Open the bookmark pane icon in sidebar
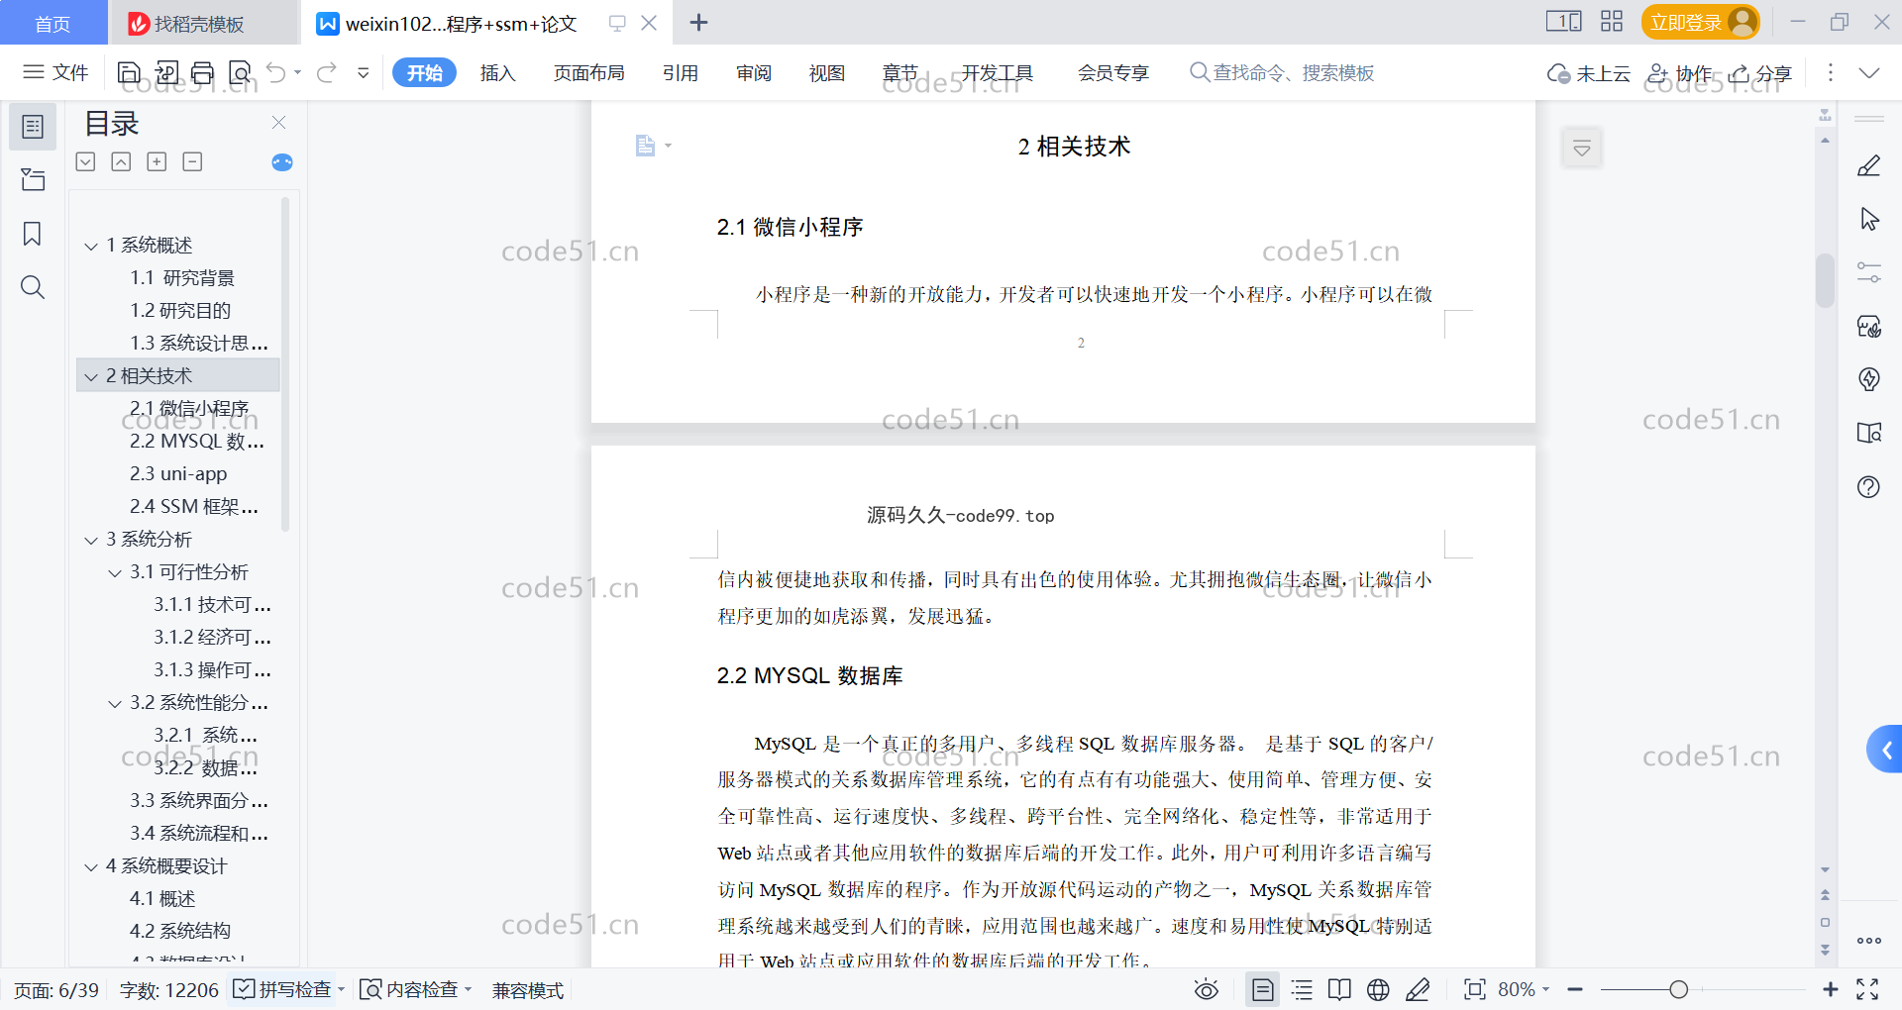This screenshot has height=1010, width=1902. coord(33,234)
